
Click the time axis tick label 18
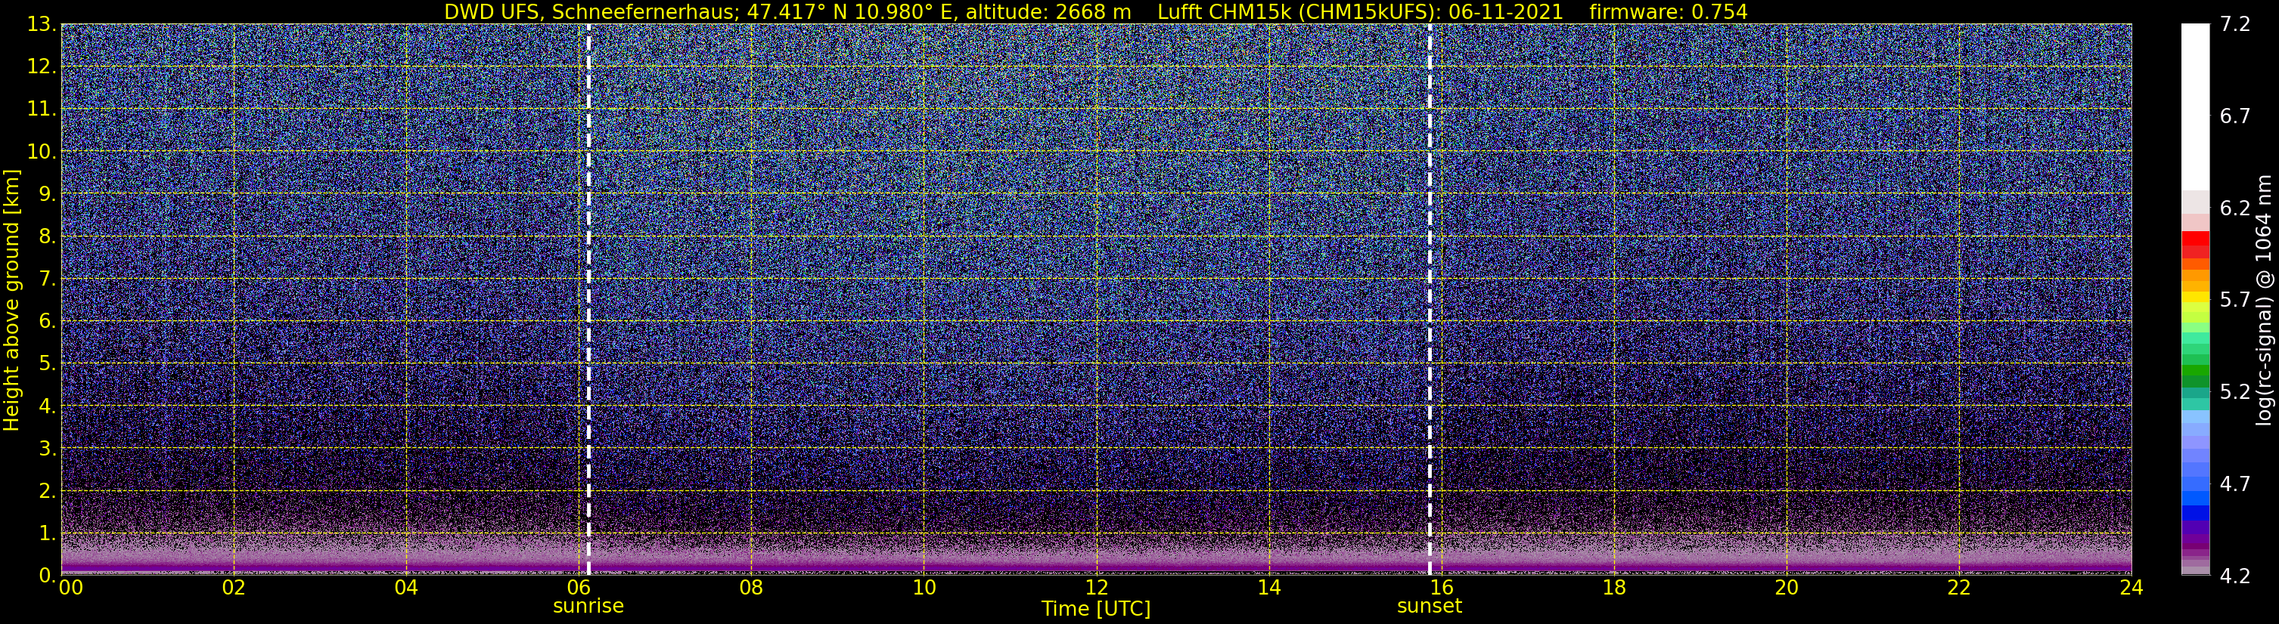(x=1613, y=588)
